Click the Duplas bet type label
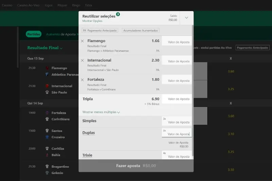Viewport: 272px width, 181px height. tap(88, 133)
